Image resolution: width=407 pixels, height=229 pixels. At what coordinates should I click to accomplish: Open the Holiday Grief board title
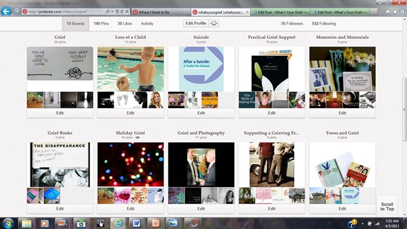click(130, 133)
